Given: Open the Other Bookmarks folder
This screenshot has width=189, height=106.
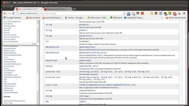Looking at the screenshot, I should pyautogui.click(x=176, y=18).
